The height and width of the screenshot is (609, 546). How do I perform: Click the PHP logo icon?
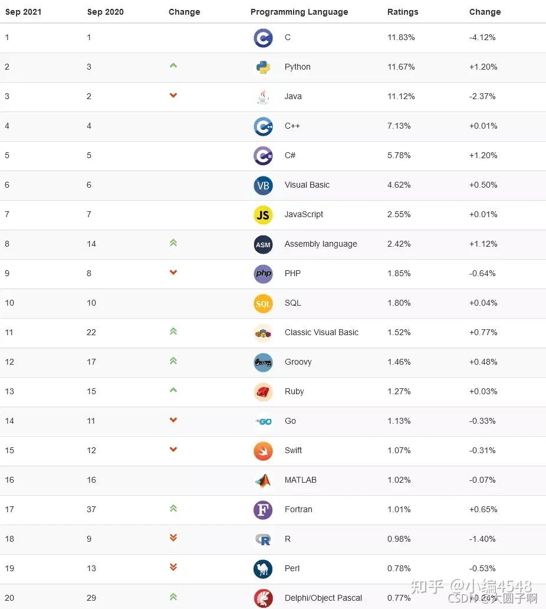(x=263, y=274)
